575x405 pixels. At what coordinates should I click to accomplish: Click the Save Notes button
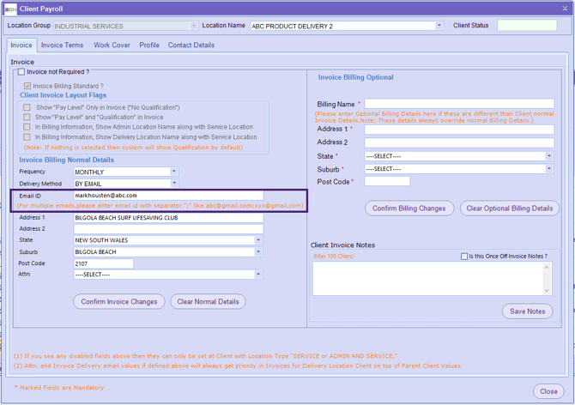(527, 311)
